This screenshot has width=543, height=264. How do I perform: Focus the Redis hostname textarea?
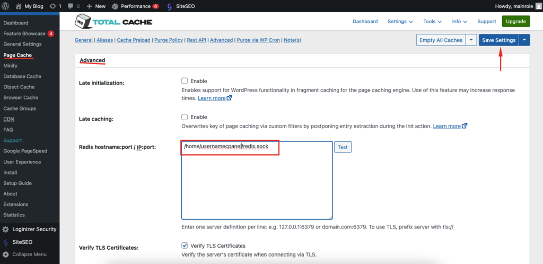[257, 180]
